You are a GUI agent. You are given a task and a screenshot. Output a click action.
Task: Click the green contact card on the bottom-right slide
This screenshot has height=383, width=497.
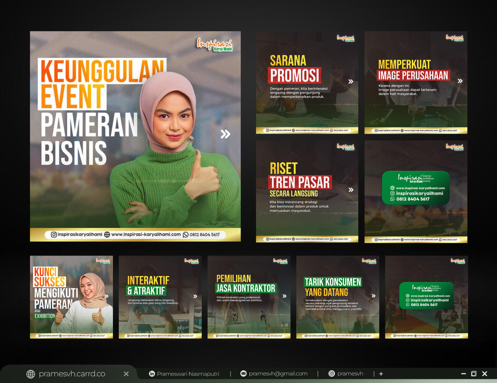pyautogui.click(x=427, y=296)
